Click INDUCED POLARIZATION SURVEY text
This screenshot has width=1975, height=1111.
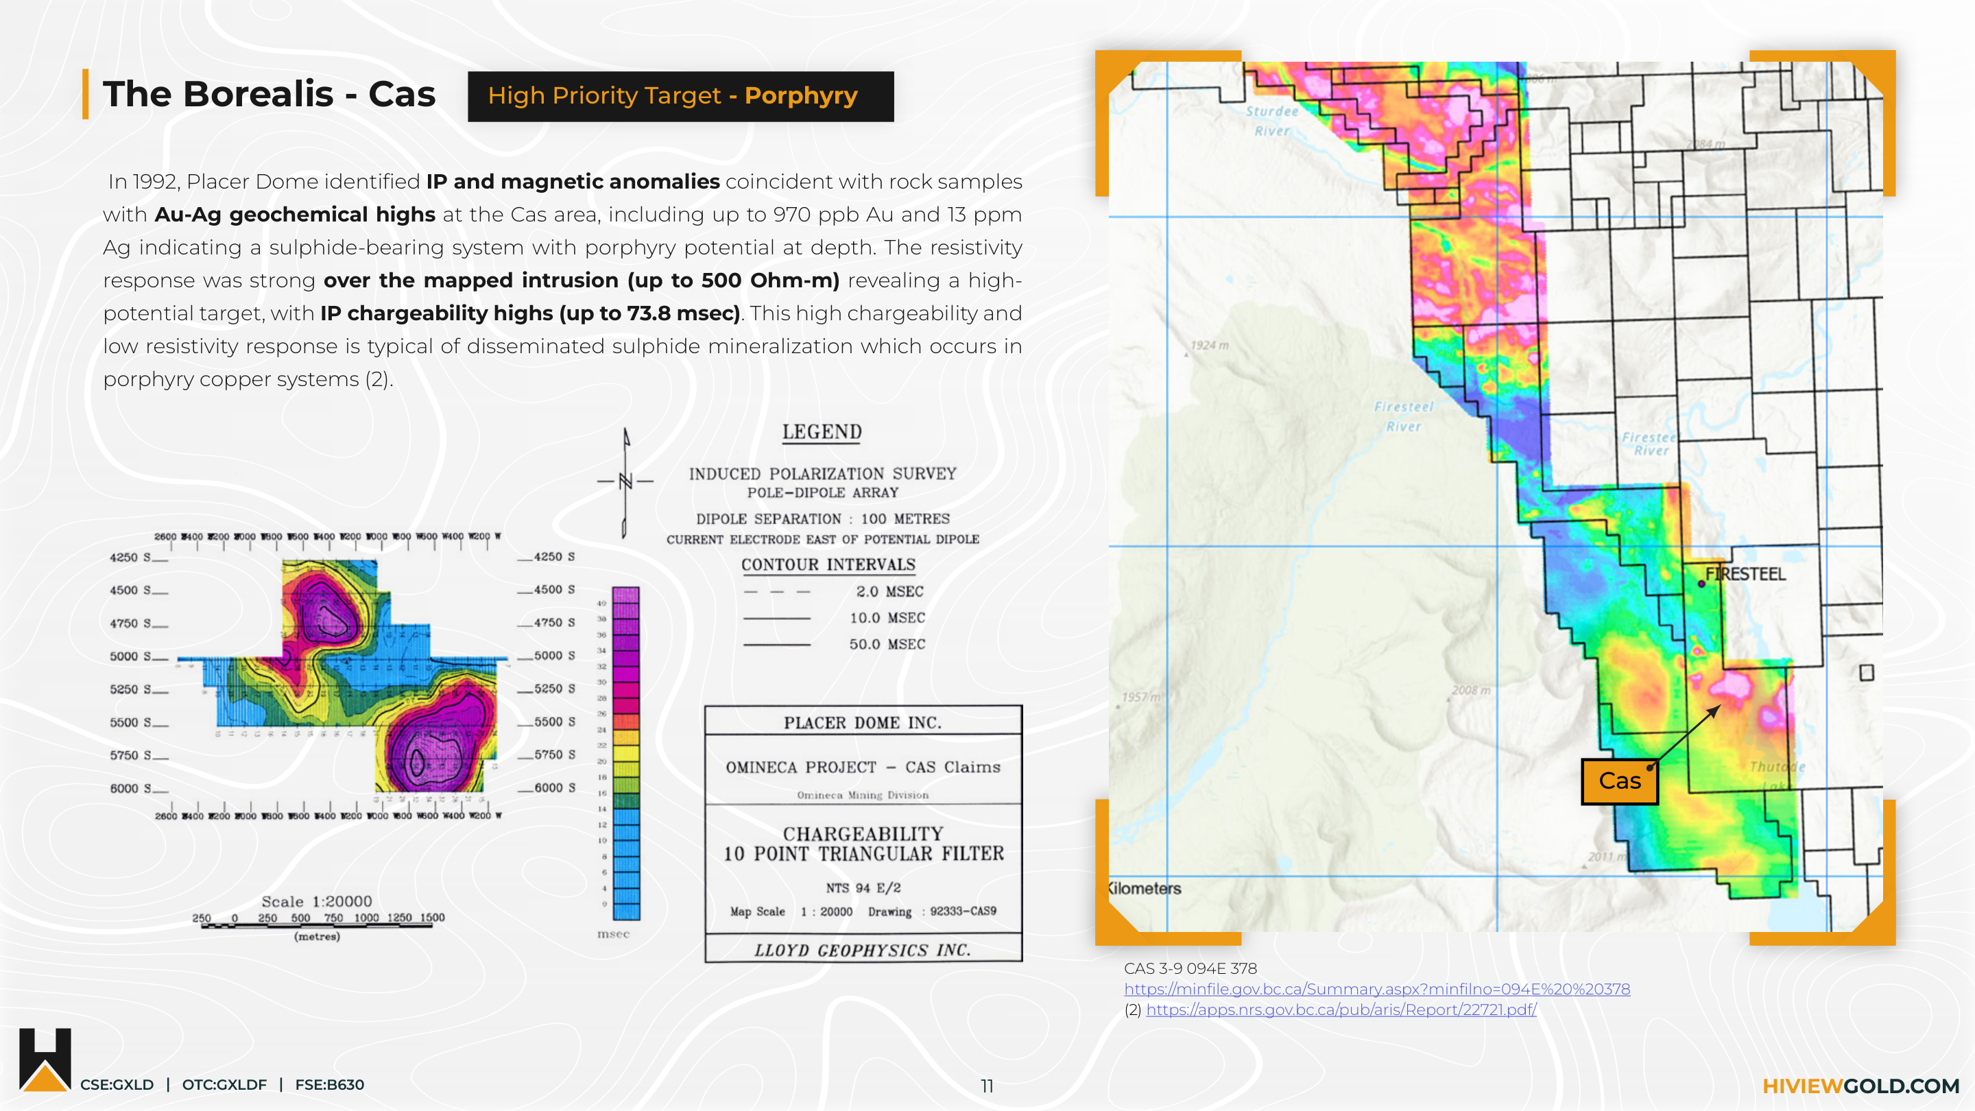823,474
